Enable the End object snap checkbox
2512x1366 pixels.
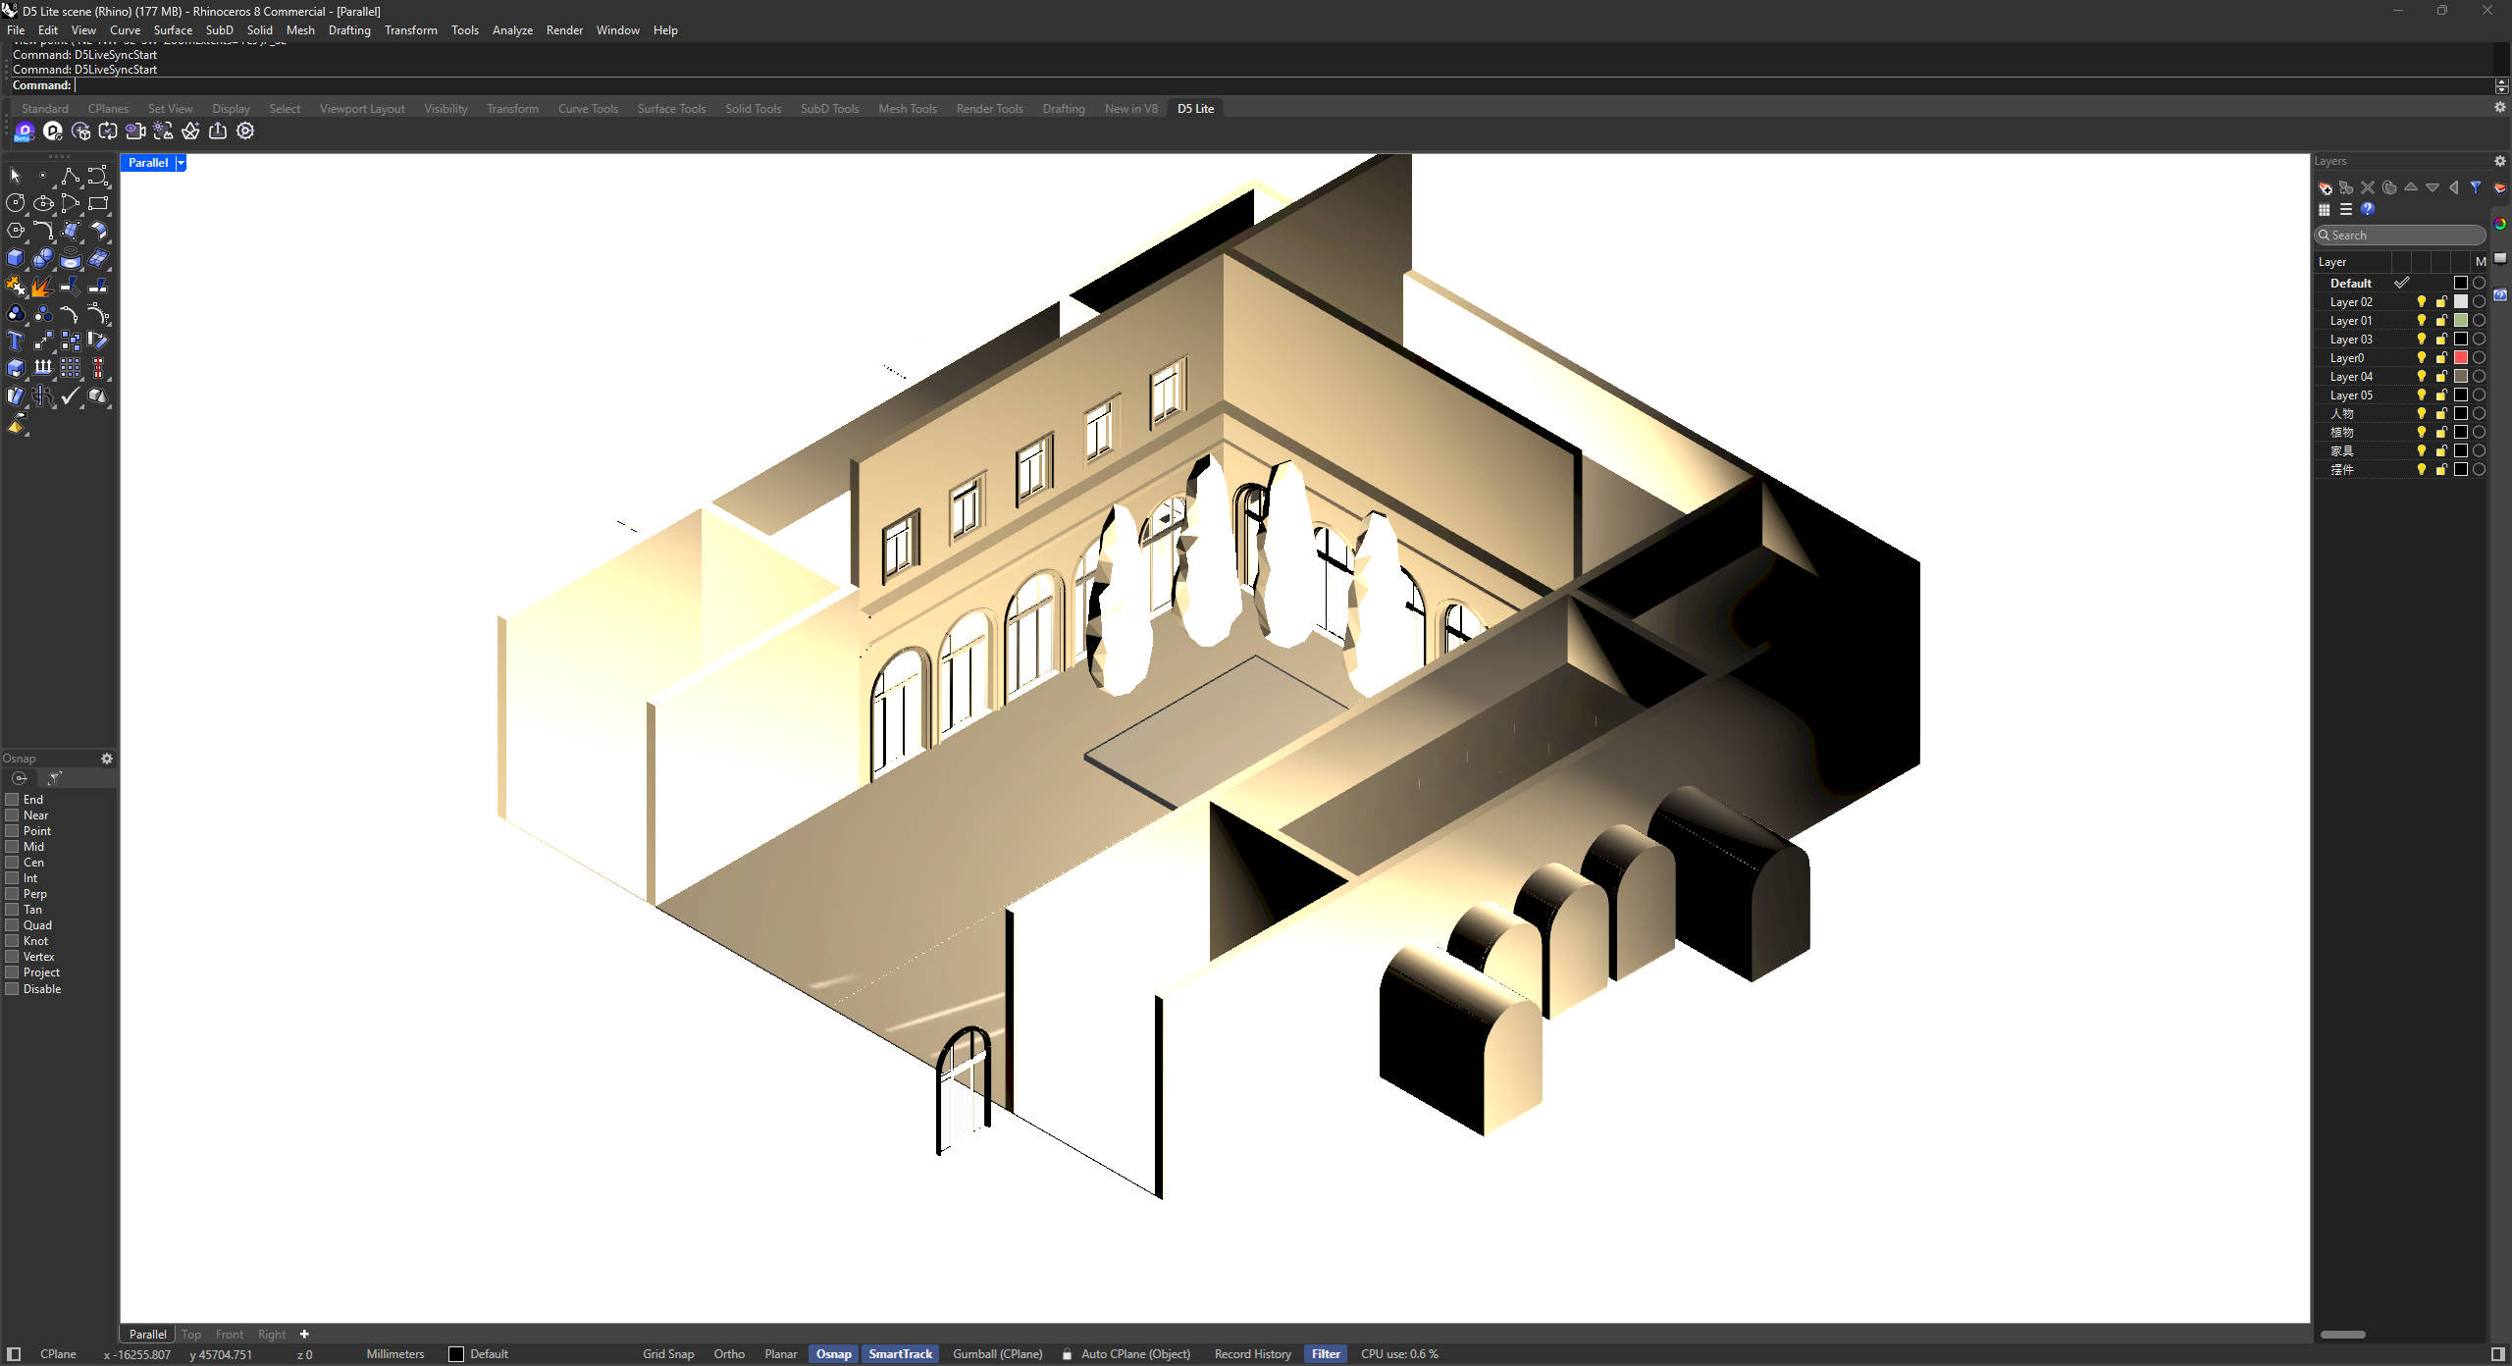(13, 800)
